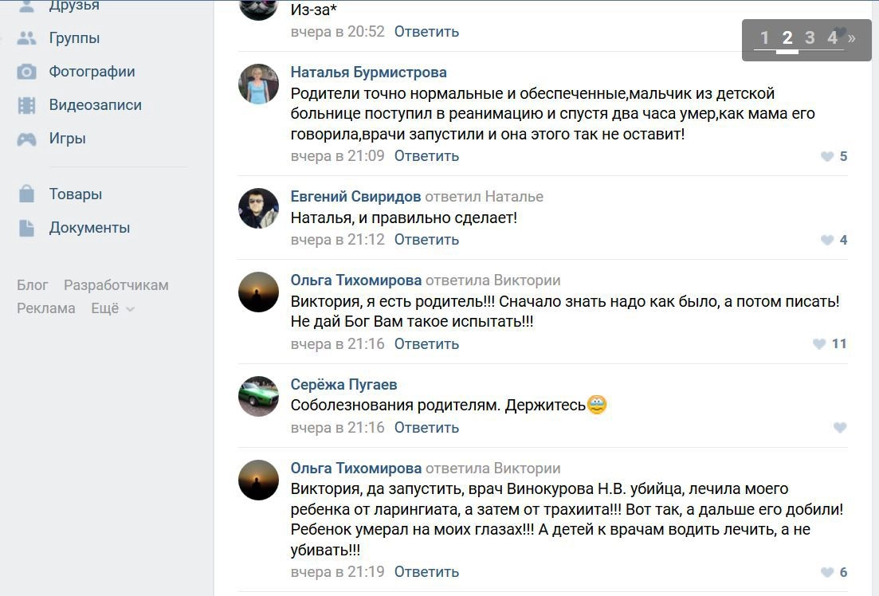Image resolution: width=879 pixels, height=596 pixels.
Task: Switch to comments page 3
Action: pos(810,37)
